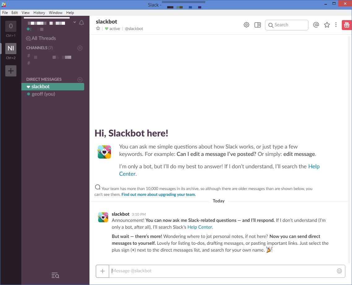Select geoff (you) direct message
This screenshot has width=352, height=285.
[43, 94]
